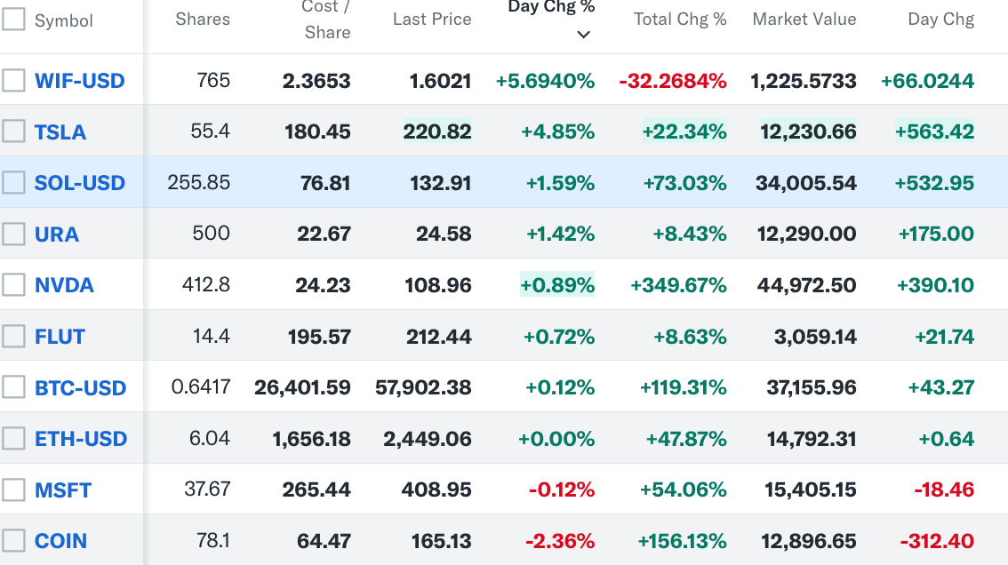Sort by the Symbol column header
Viewport: 1008px width, 565px height.
coord(63,20)
